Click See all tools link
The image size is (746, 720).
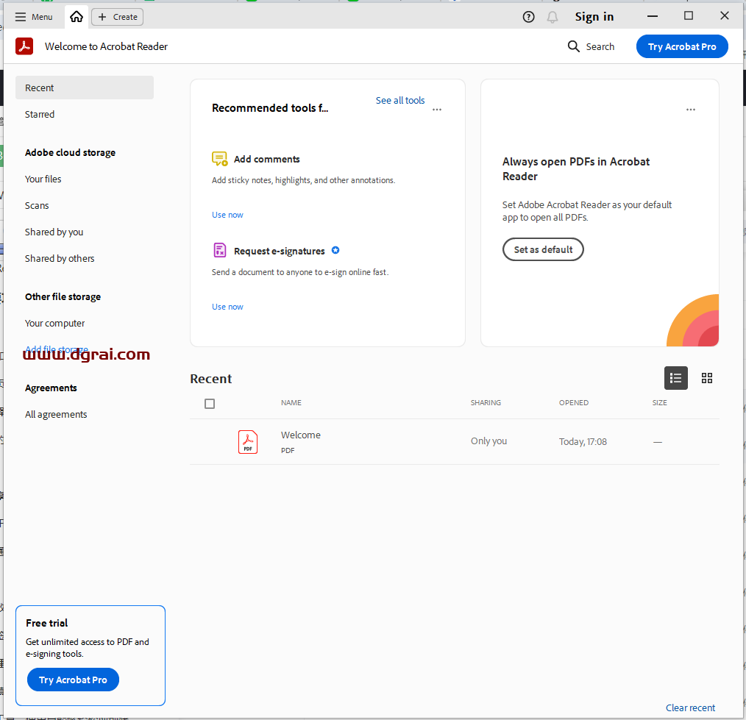point(400,100)
